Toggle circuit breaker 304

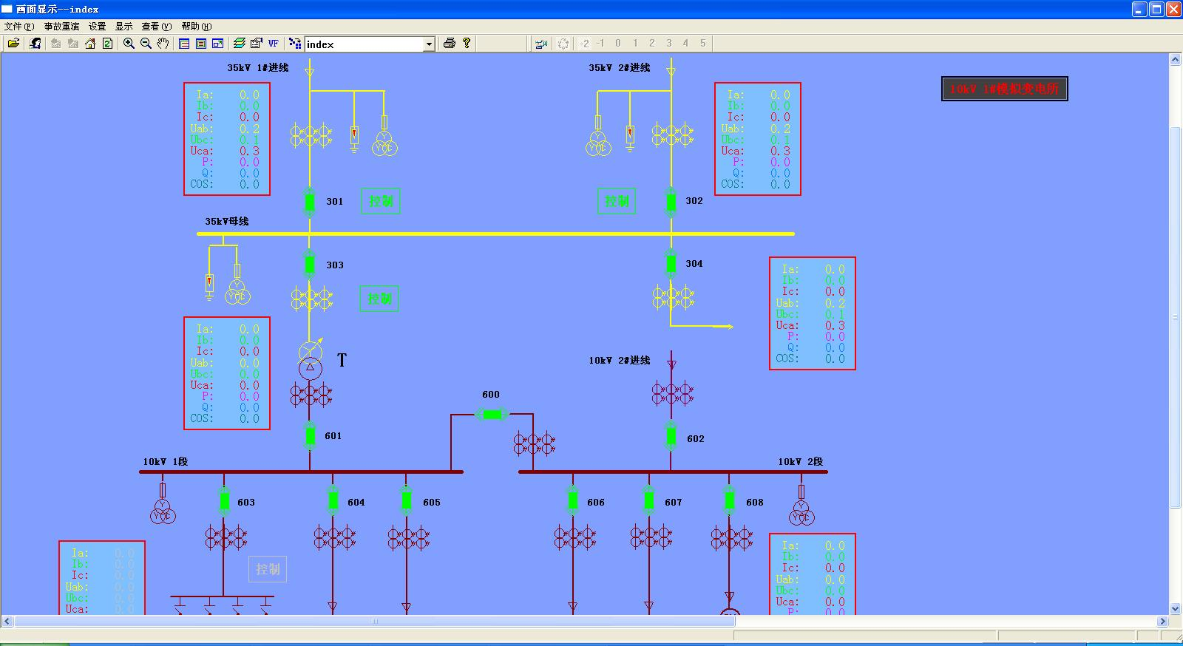click(671, 263)
